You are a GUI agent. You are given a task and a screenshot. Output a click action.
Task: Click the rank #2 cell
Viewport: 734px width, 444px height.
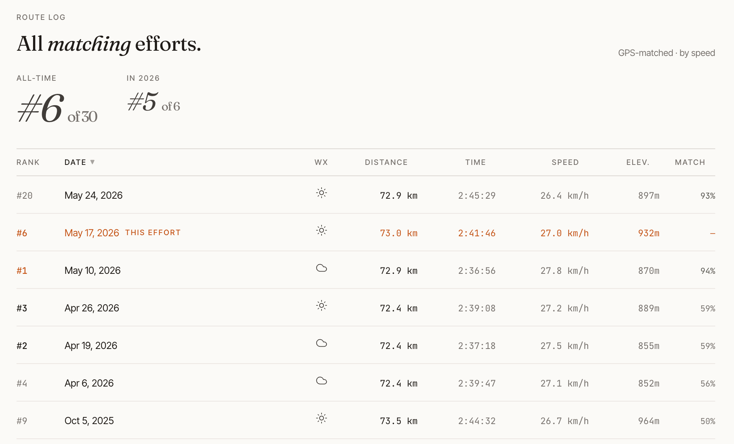coord(22,346)
